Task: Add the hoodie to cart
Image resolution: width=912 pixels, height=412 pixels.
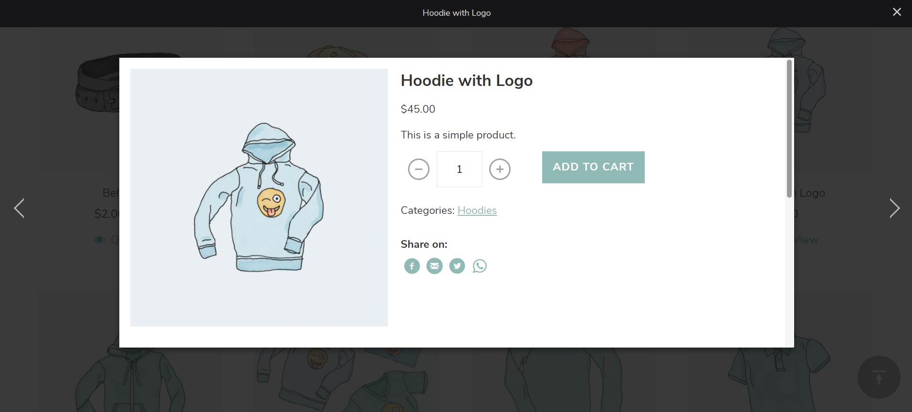Action: coord(593,167)
